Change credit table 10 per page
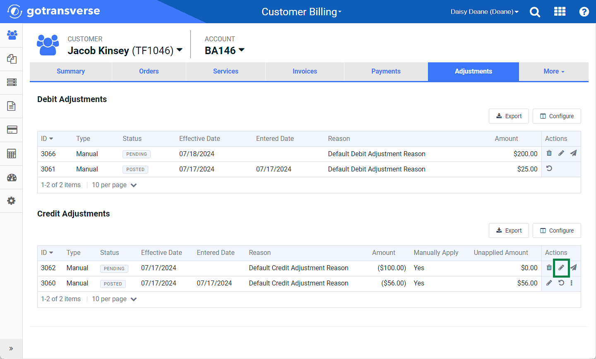Screen dimensions: 596x359 pos(114,299)
